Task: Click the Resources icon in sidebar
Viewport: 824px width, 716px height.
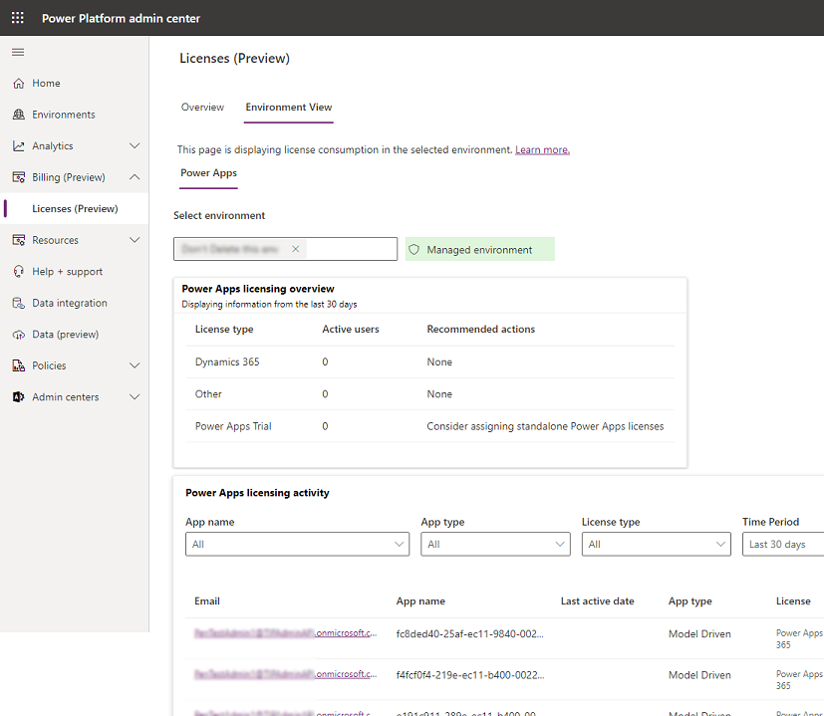Action: 18,240
